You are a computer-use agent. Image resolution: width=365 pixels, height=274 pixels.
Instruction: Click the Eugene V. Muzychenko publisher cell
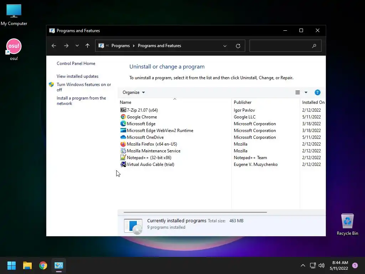point(256,164)
